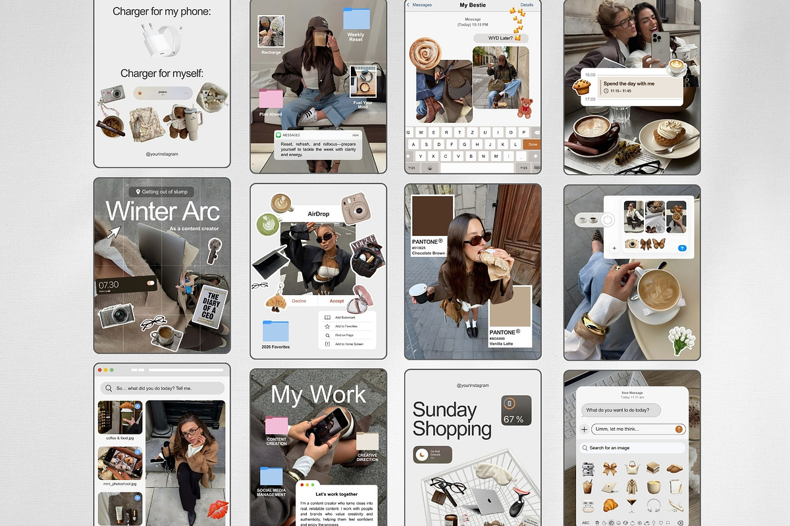The height and width of the screenshot is (526, 790).
Task: Select the croissant sticker in image grid
Action: [x=610, y=505]
